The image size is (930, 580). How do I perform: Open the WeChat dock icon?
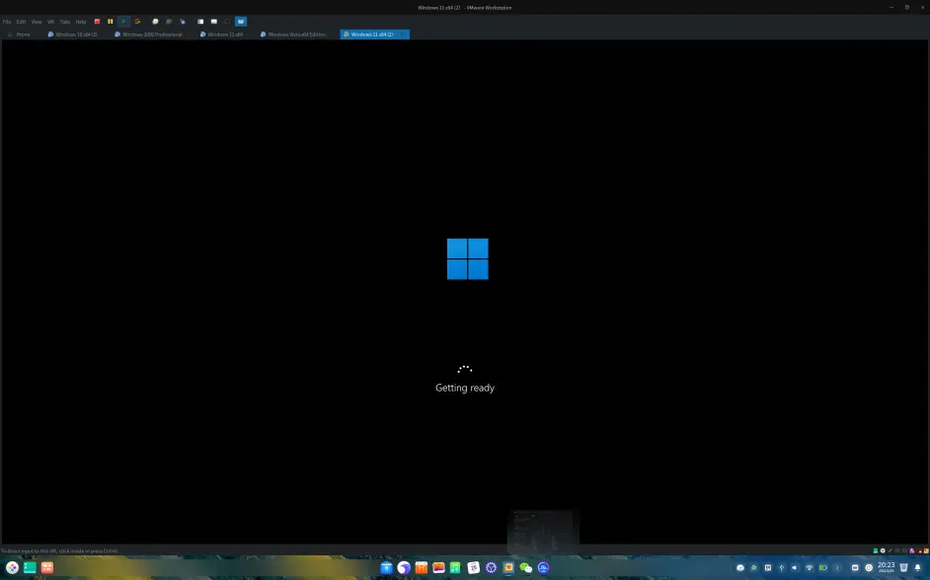pos(526,568)
